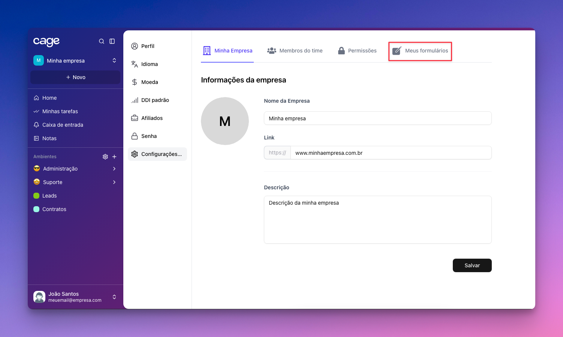
Task: Go to Afiliados section
Action: coord(152,118)
